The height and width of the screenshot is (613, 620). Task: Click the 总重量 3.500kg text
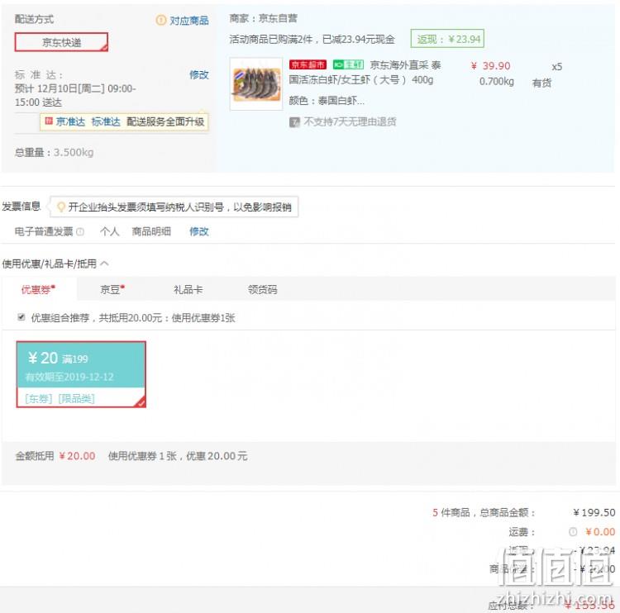(55, 152)
